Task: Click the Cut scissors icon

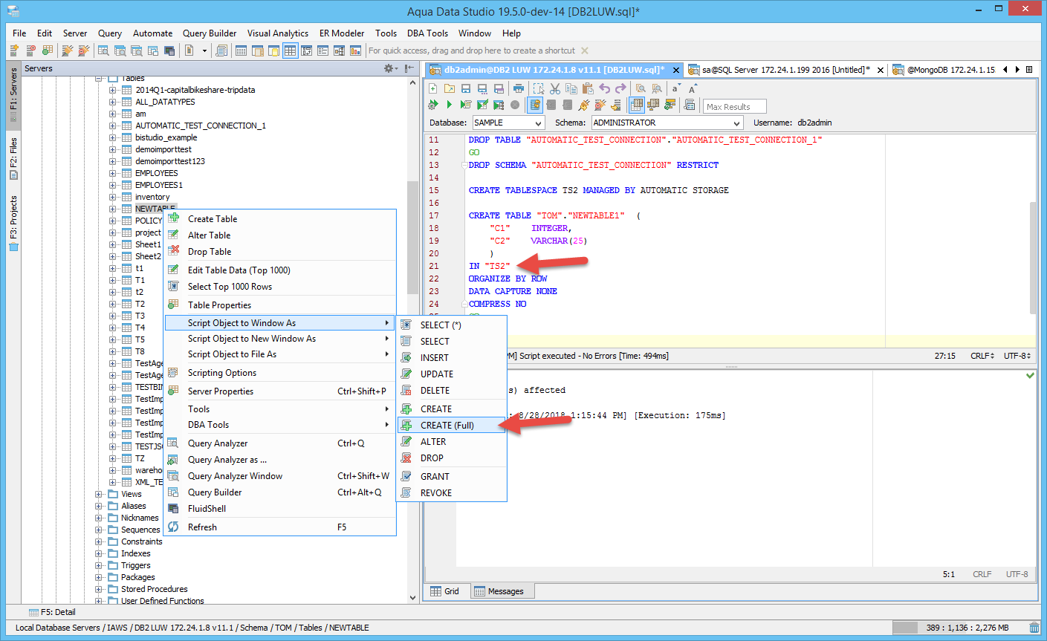Action: coord(555,88)
